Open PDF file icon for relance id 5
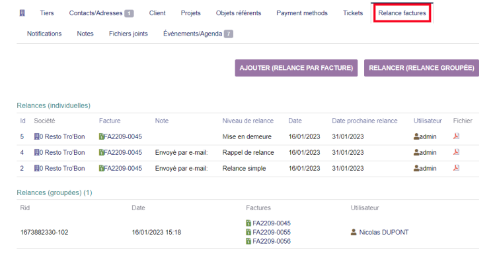 (x=456, y=136)
